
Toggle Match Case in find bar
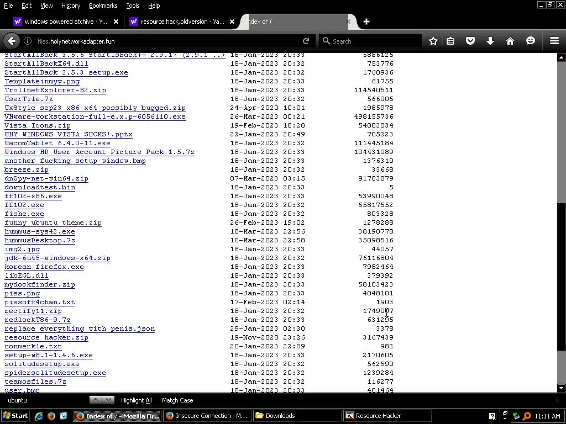click(177, 400)
